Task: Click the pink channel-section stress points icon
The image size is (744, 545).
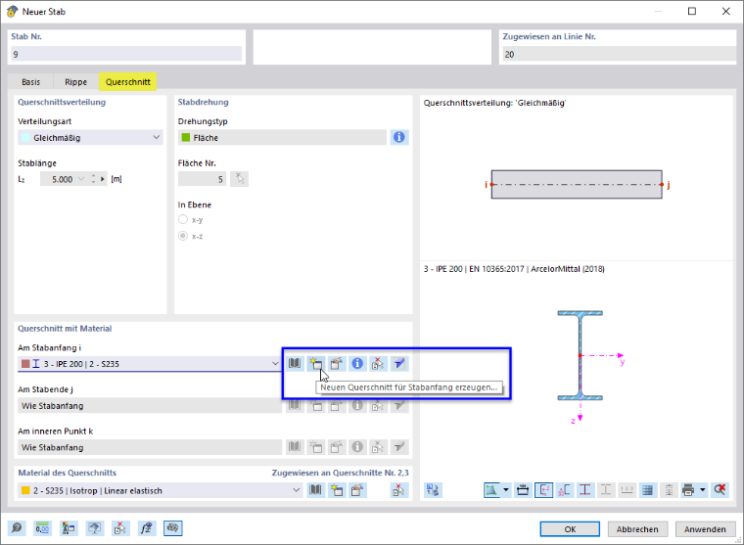Action: coord(565,490)
